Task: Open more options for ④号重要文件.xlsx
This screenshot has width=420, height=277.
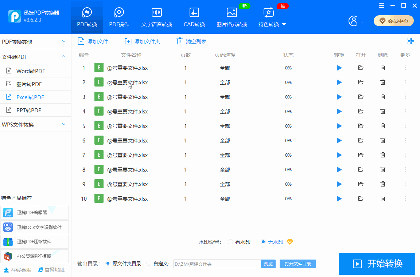Action: pos(405,111)
